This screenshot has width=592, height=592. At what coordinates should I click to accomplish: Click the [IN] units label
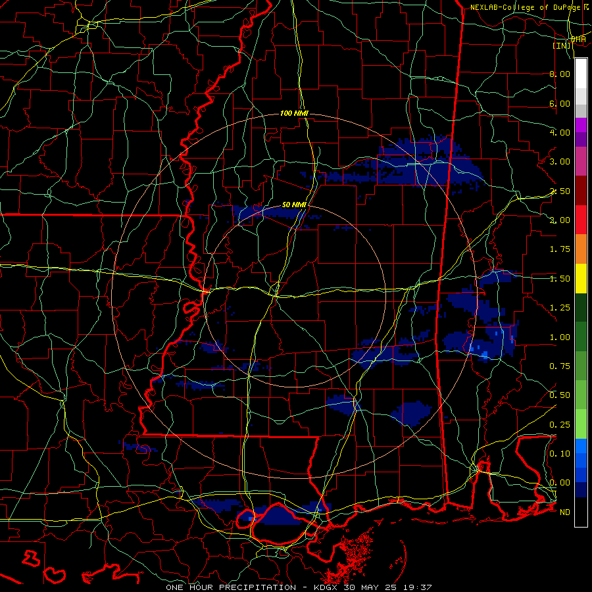coord(562,45)
